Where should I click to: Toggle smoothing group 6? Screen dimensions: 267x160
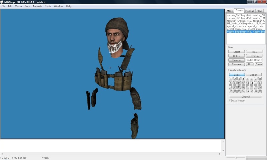point(252,79)
